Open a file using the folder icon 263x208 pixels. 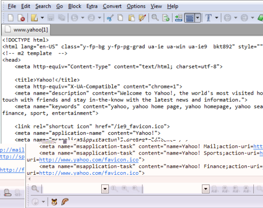[34, 18]
